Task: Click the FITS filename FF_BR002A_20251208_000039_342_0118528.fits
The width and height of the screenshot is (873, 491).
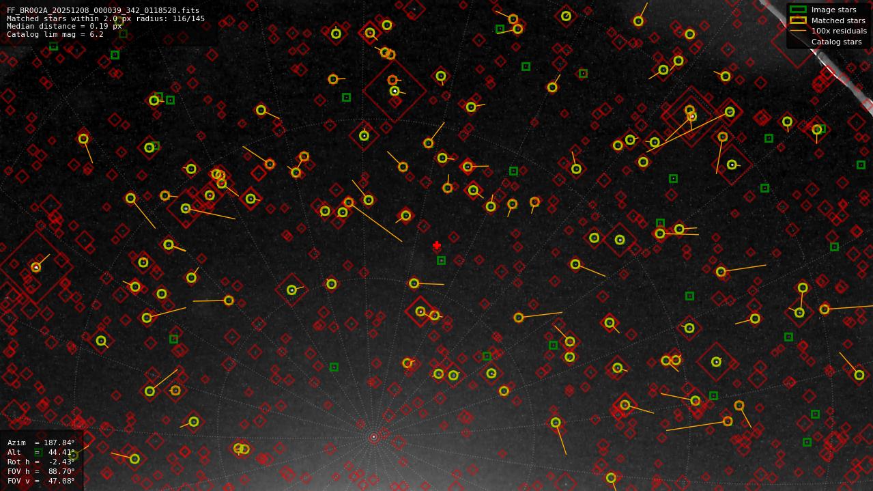Action: click(103, 11)
